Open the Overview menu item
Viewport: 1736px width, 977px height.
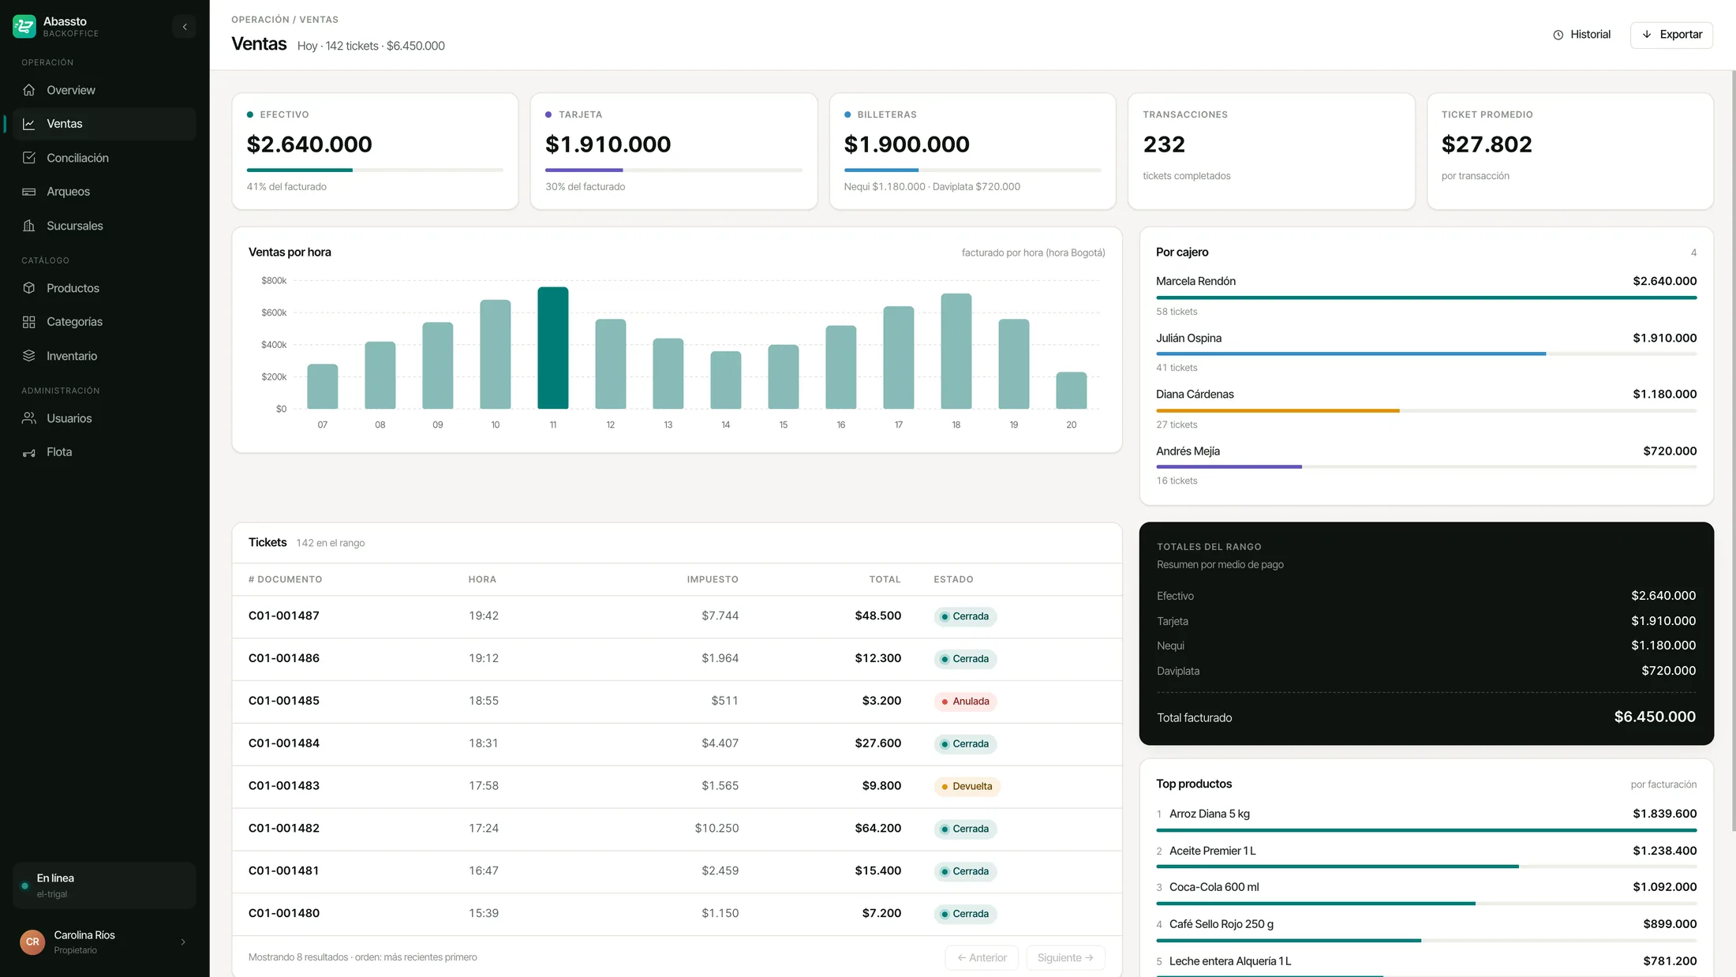(104, 90)
